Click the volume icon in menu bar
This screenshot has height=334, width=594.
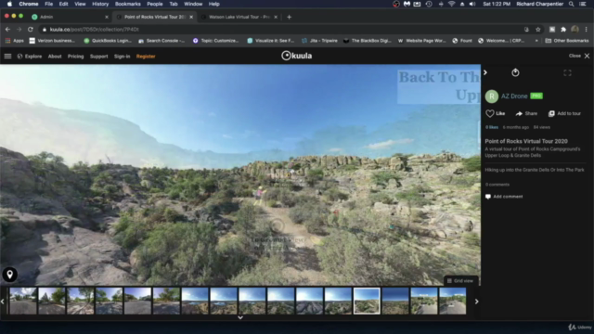coord(472,4)
